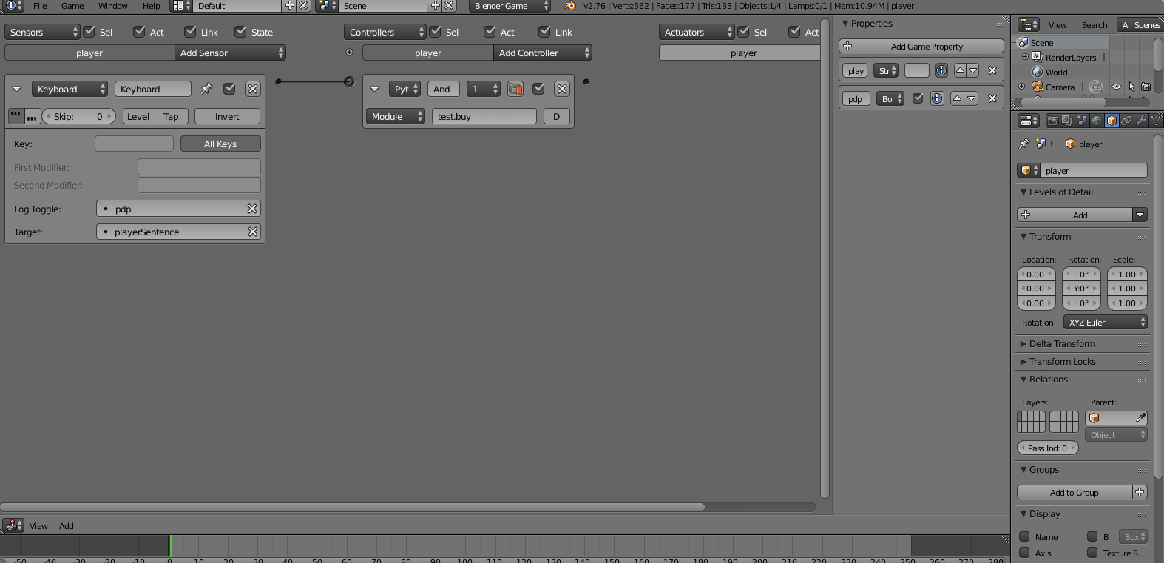Image resolution: width=1164 pixels, height=563 pixels.
Task: Mark Python controller as high priority
Action: [515, 89]
